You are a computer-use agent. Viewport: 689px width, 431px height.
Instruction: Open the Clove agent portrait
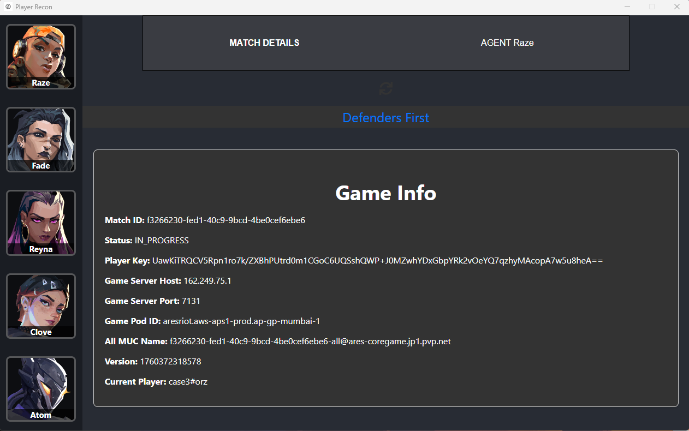[41, 306]
